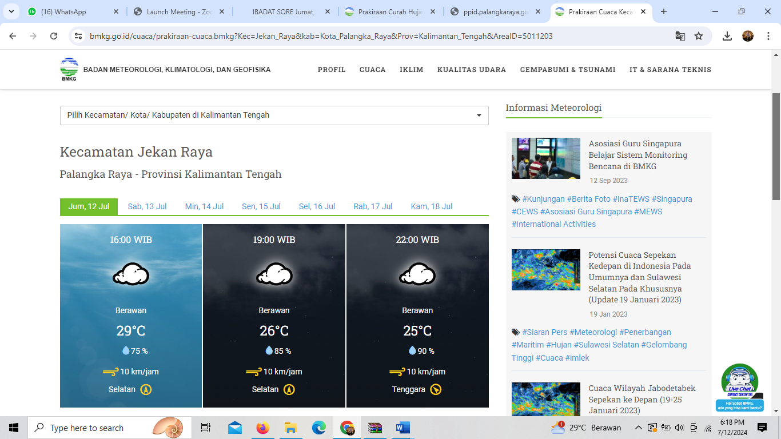Select the Rab, 17 Jul tab
This screenshot has height=439, width=781.
pos(373,206)
